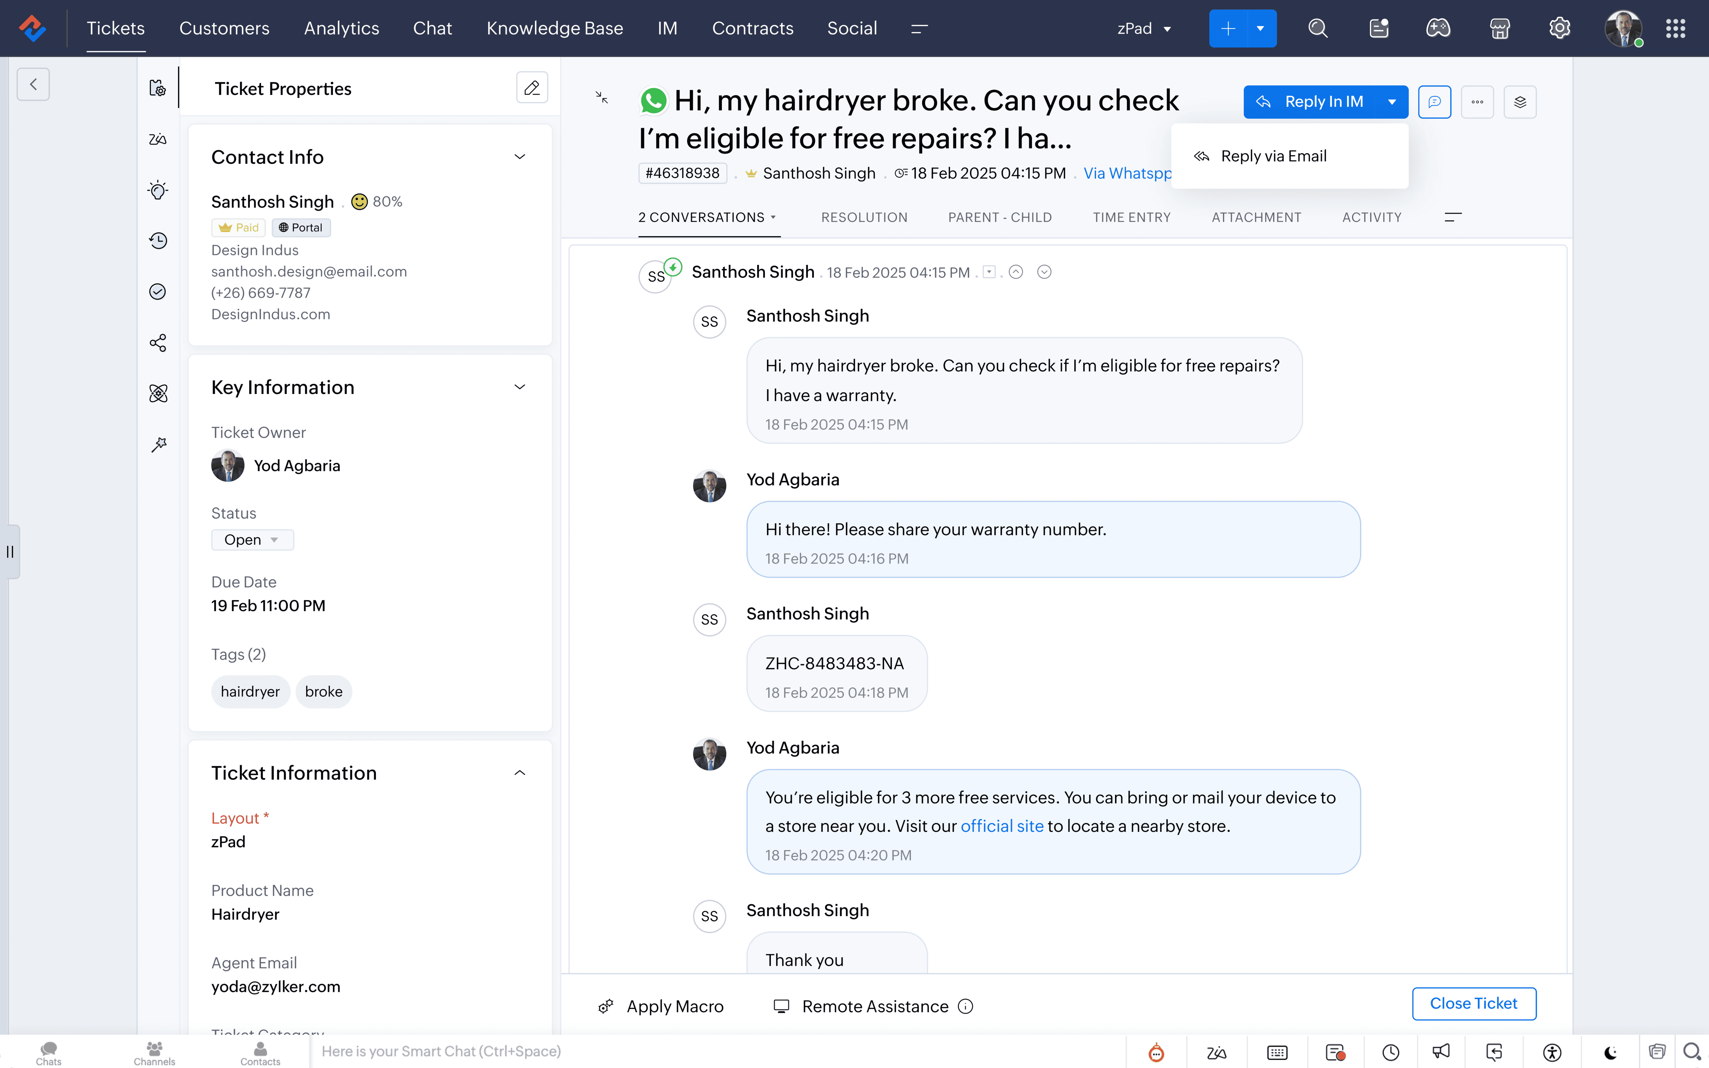Image resolution: width=1709 pixels, height=1068 pixels.
Task: Open the apps grid launcher
Action: pyautogui.click(x=1675, y=28)
